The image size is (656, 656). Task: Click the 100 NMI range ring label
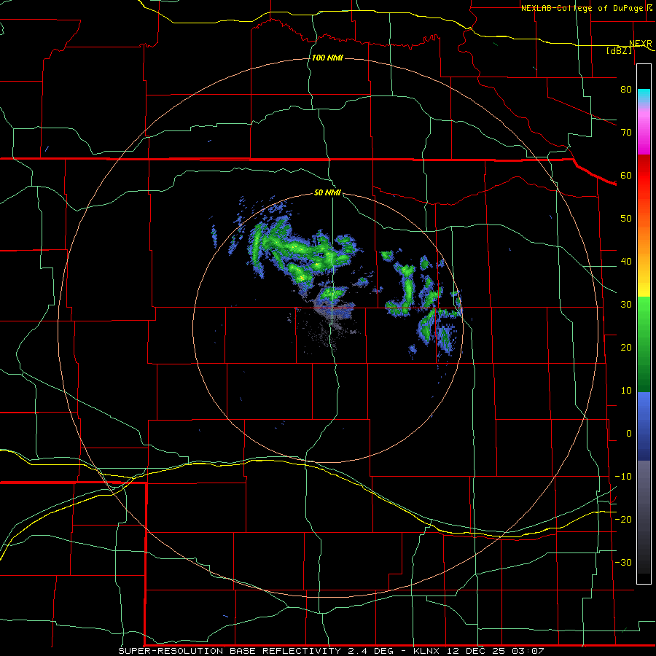tap(327, 58)
